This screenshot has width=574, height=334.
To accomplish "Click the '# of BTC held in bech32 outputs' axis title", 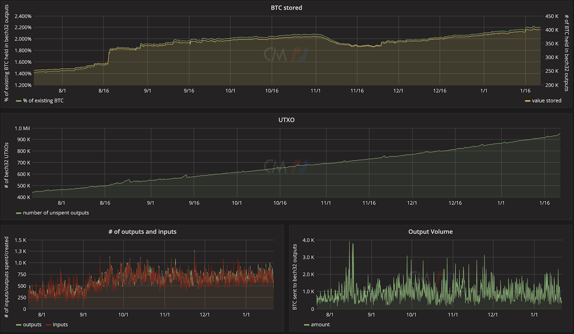I will tap(567, 53).
